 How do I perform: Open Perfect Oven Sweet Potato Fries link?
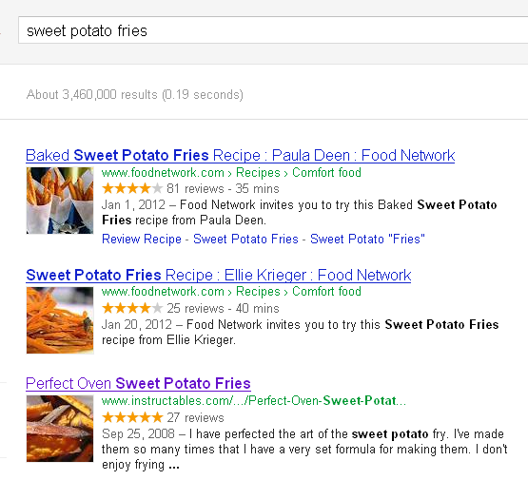click(138, 383)
